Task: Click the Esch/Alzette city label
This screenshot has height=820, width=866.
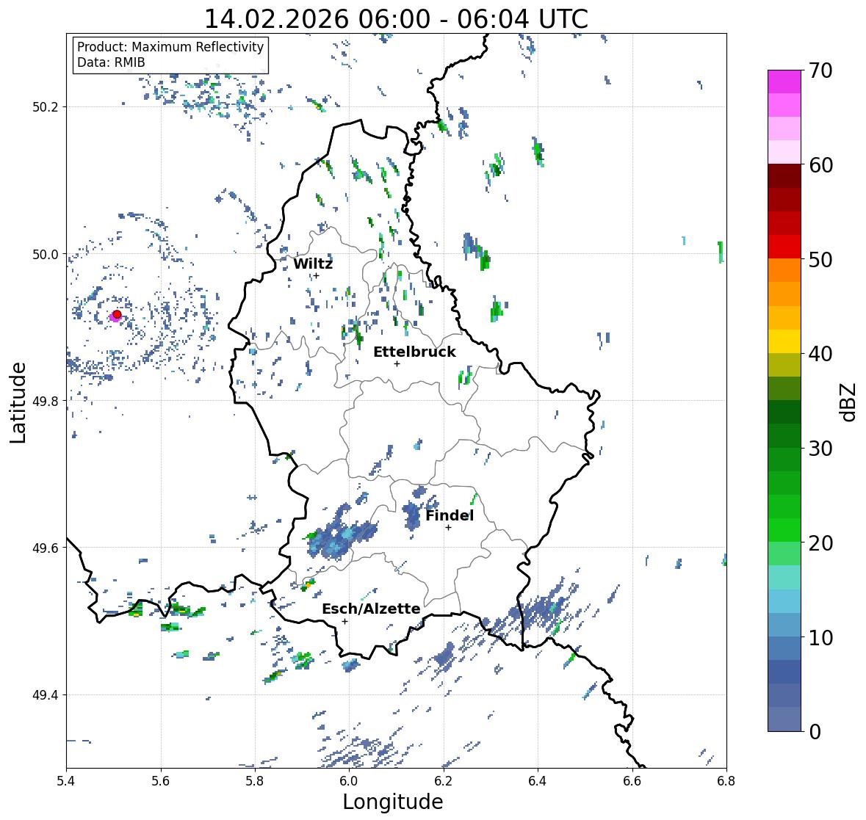Action: tap(371, 609)
